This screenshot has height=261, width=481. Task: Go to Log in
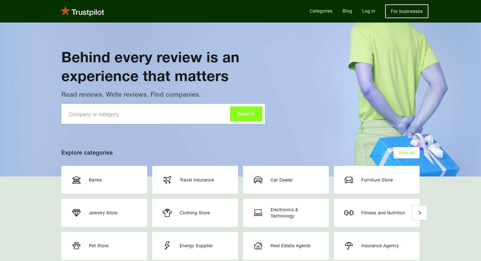tap(369, 11)
